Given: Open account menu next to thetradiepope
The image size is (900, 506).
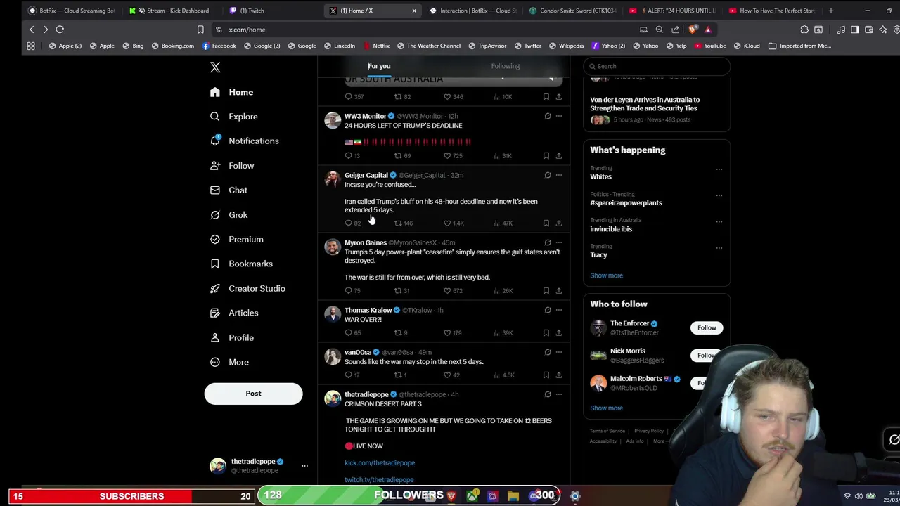Looking at the screenshot, I should tap(304, 466).
